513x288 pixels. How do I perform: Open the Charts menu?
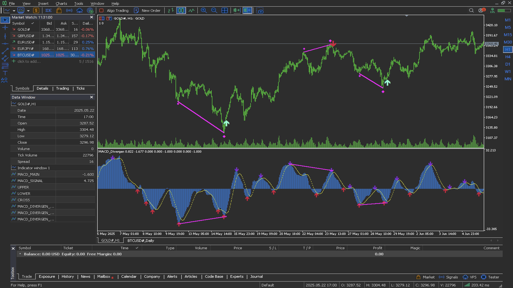[61, 3]
